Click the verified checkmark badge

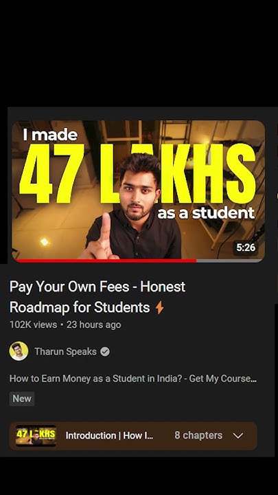105,352
